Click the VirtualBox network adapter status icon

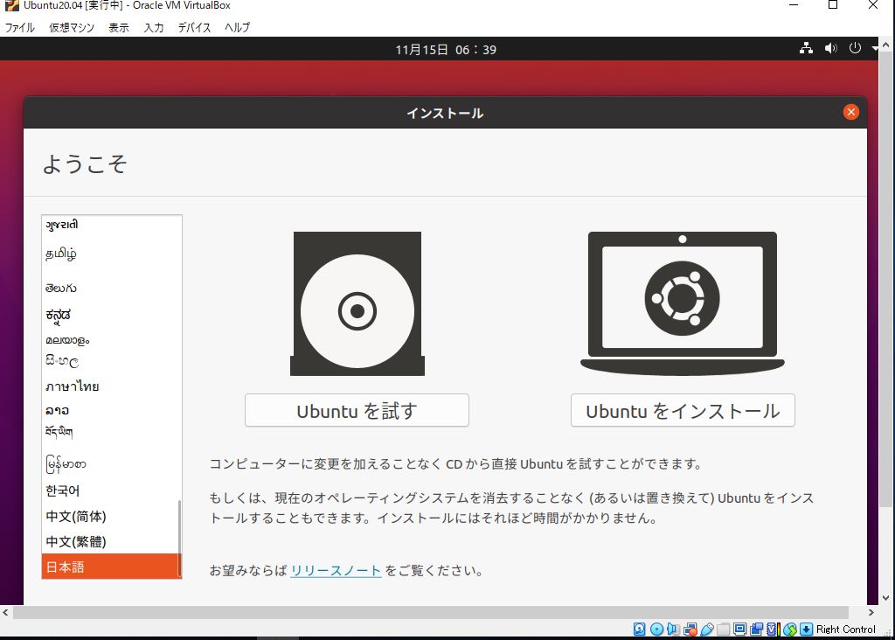(690, 630)
